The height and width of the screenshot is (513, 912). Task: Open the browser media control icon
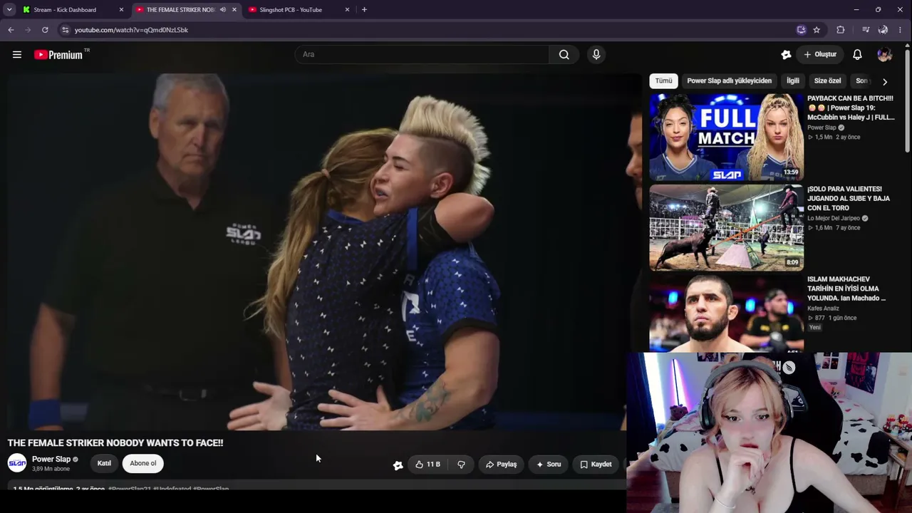[866, 30]
